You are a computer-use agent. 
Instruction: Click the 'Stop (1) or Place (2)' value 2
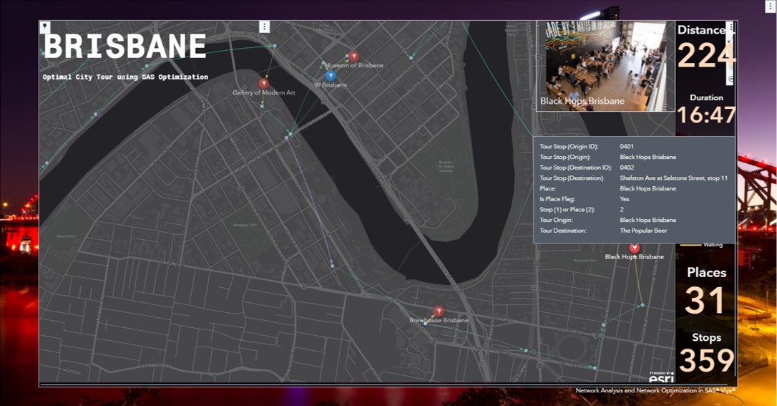point(622,210)
